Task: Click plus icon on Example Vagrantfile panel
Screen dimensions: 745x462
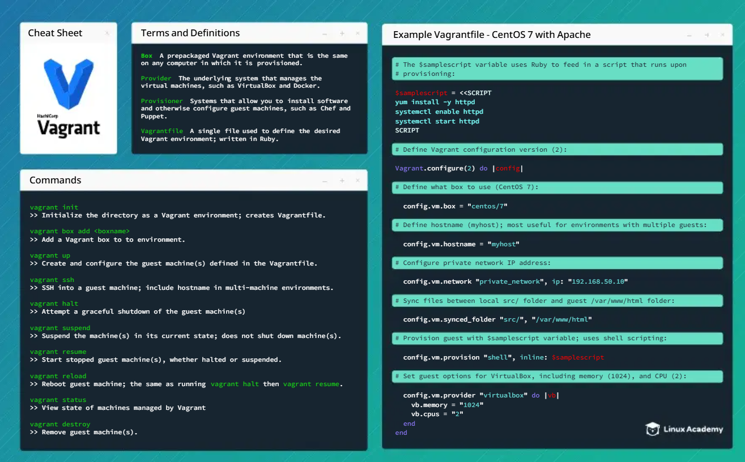Action: 706,35
